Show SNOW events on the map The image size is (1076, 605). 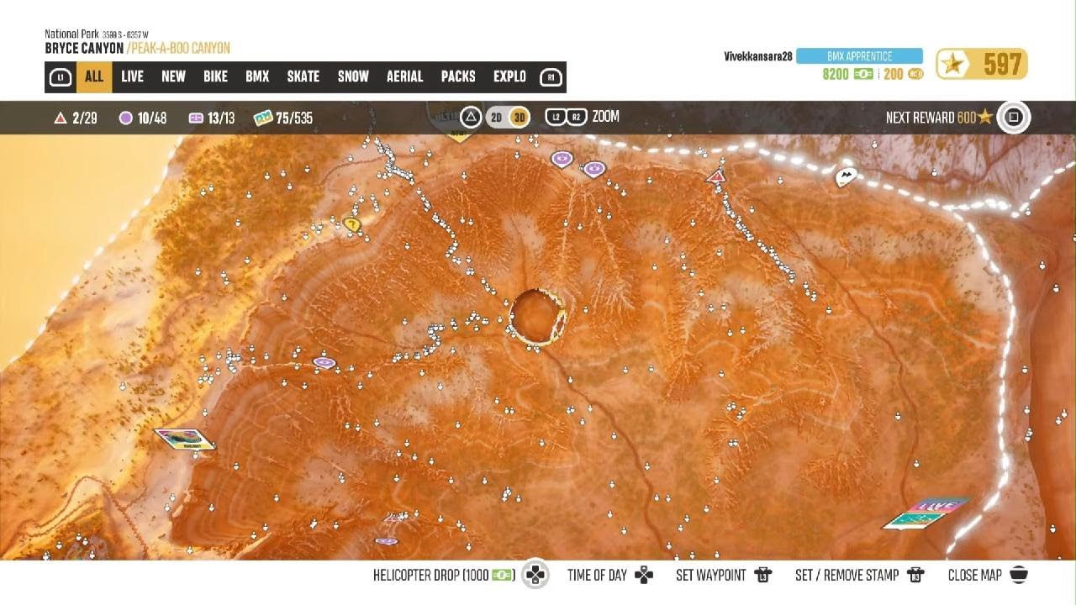click(353, 76)
